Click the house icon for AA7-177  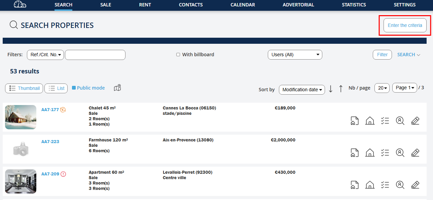tap(370, 121)
